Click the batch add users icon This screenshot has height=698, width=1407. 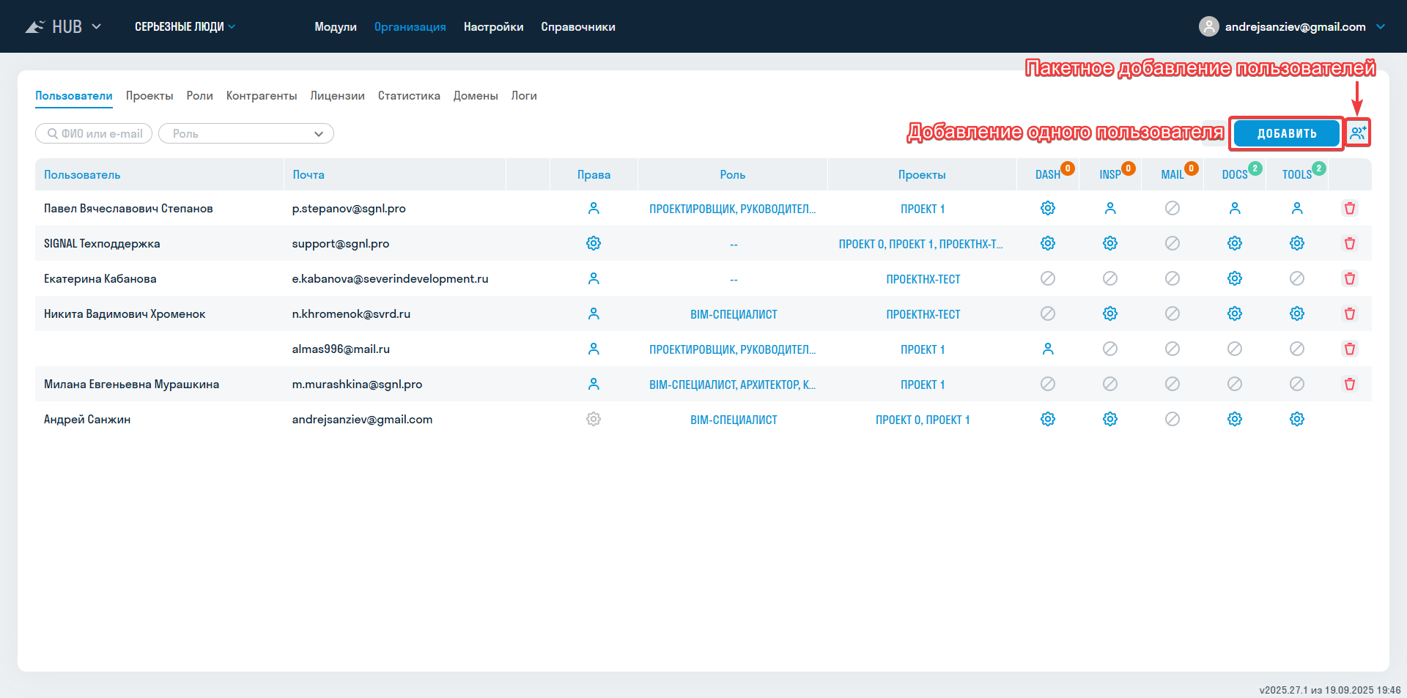pos(1358,133)
